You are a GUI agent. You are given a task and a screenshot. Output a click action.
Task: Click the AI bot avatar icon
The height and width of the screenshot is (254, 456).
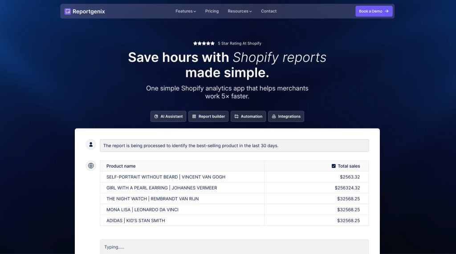pos(91,165)
